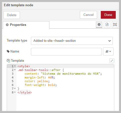Viewport: 121px width, 113px height.
Task: Open node properties gear icon
Action: pos(99,25)
